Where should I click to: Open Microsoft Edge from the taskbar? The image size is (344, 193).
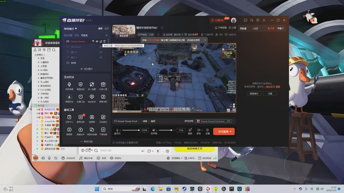[153, 189]
